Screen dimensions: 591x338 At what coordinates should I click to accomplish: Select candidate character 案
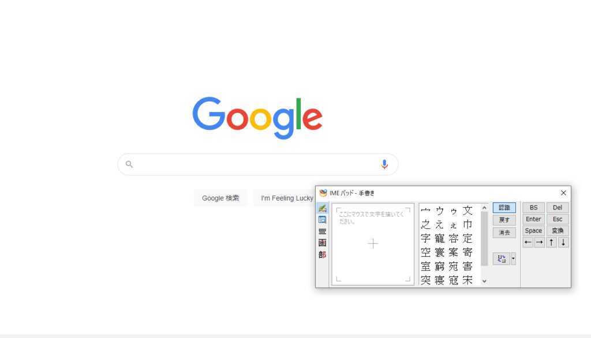(x=454, y=253)
